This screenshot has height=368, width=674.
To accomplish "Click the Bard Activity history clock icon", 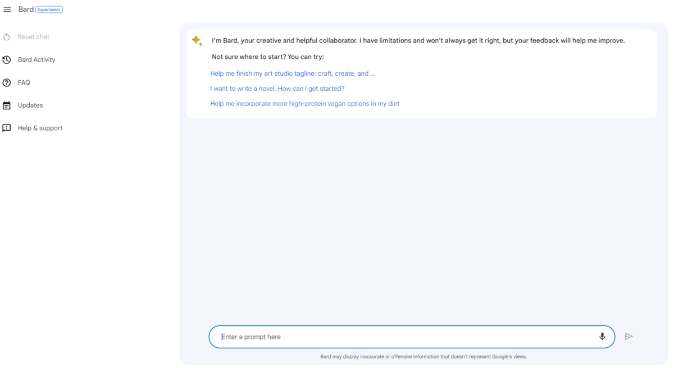I will 7,59.
